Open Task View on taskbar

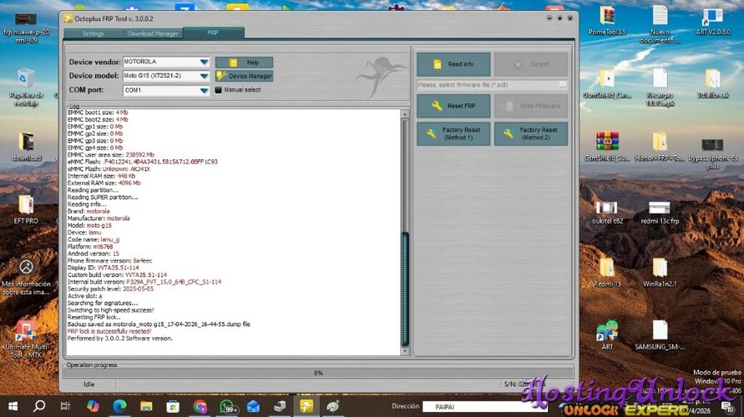coord(65,406)
